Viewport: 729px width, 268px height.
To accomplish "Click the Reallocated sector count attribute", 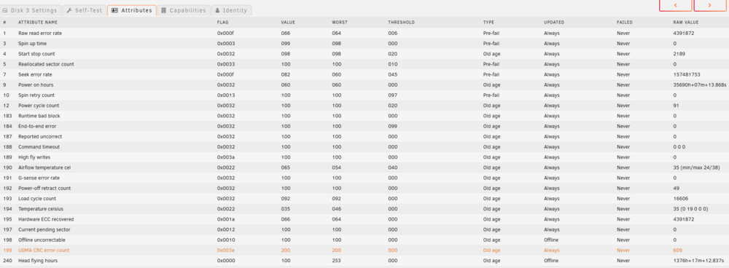I will coord(46,64).
